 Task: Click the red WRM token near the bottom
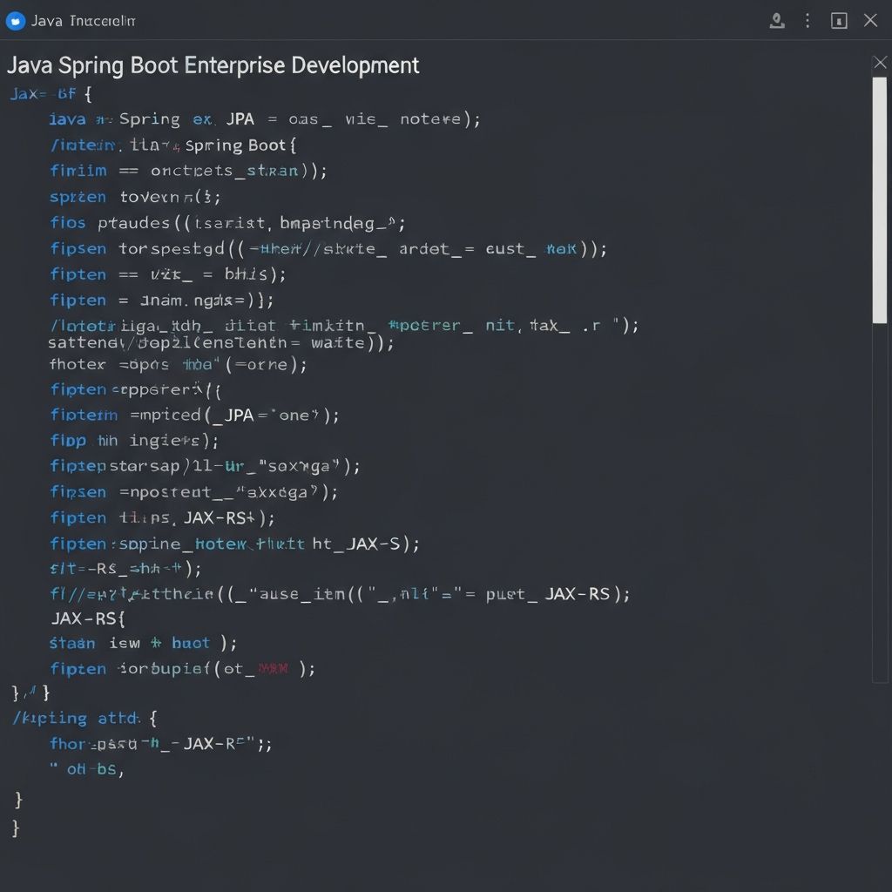[x=274, y=668]
